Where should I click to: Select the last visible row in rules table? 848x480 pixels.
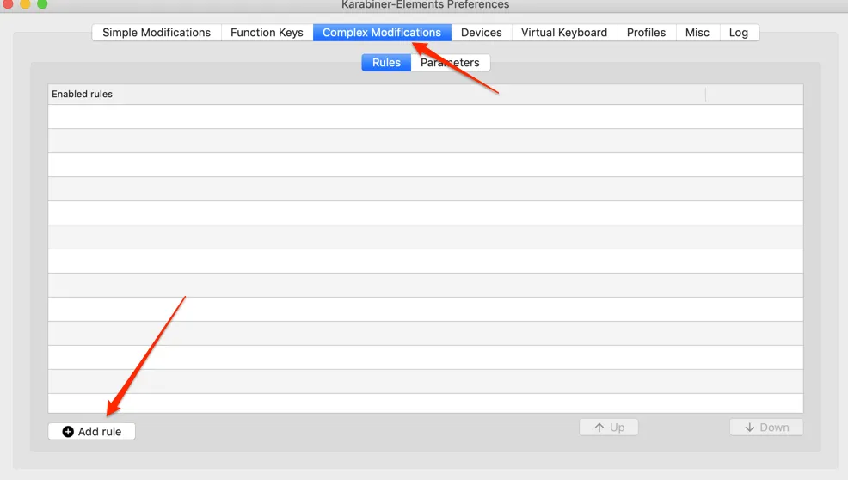click(x=426, y=403)
